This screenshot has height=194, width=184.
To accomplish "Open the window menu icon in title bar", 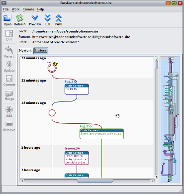I will click(x=4, y=3).
